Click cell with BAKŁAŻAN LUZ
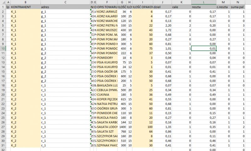The height and width of the screenshot is (151, 251). point(107,85)
